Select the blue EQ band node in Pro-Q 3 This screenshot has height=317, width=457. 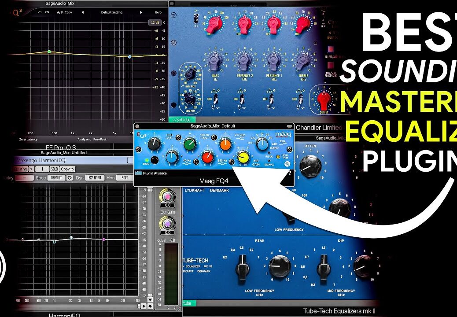130,56
